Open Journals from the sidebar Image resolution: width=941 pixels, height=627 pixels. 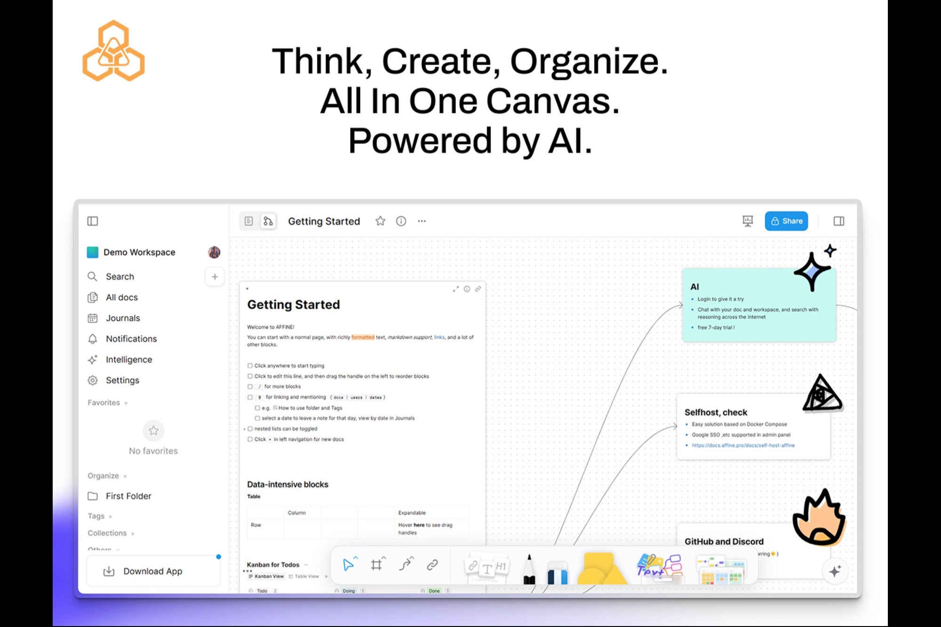[x=123, y=318]
